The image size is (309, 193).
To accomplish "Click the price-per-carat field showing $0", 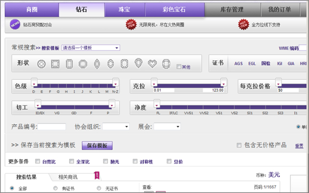I will 288,90.
